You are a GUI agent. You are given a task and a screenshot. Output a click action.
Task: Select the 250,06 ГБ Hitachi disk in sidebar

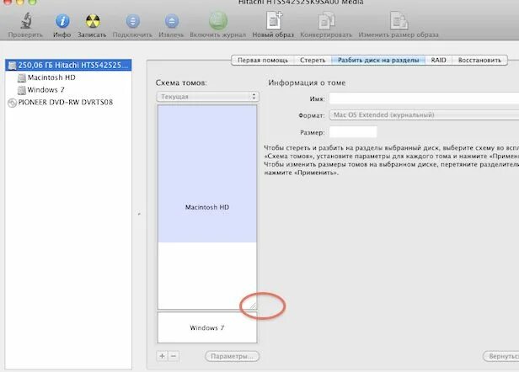tap(68, 65)
